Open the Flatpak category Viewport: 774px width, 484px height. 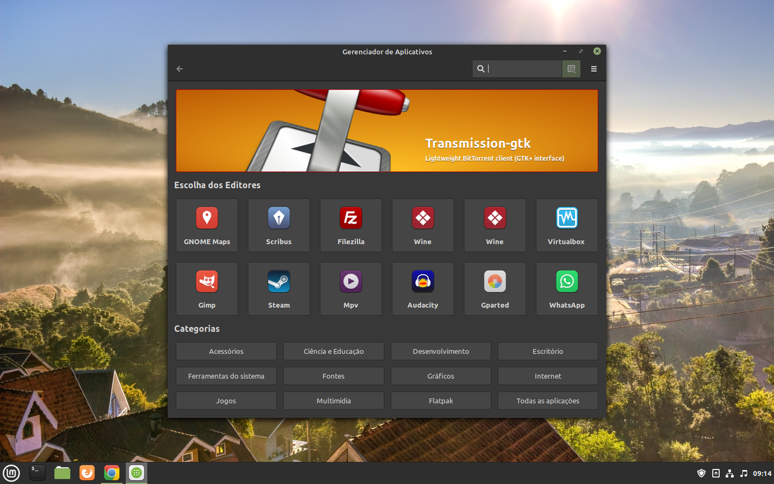[441, 401]
